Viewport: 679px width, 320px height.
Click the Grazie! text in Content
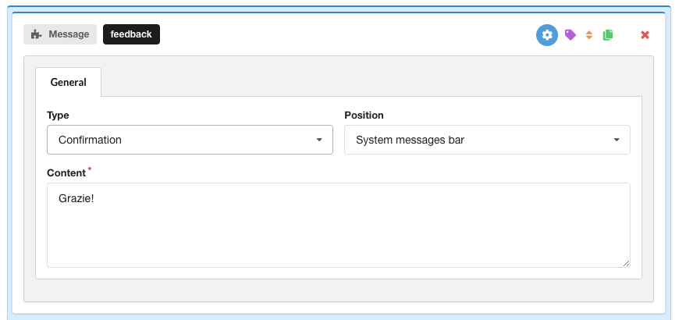[76, 199]
